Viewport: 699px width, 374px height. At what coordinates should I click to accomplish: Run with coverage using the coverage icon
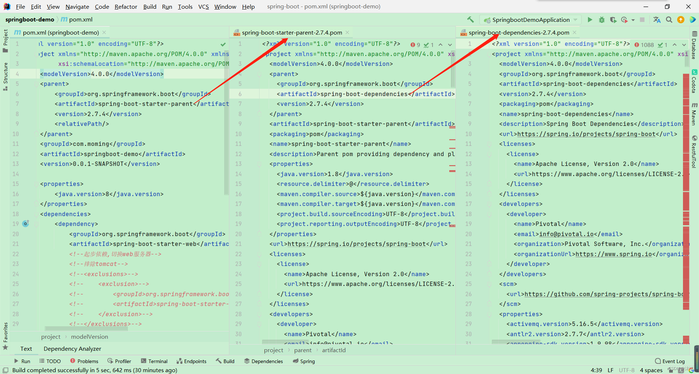(613, 20)
